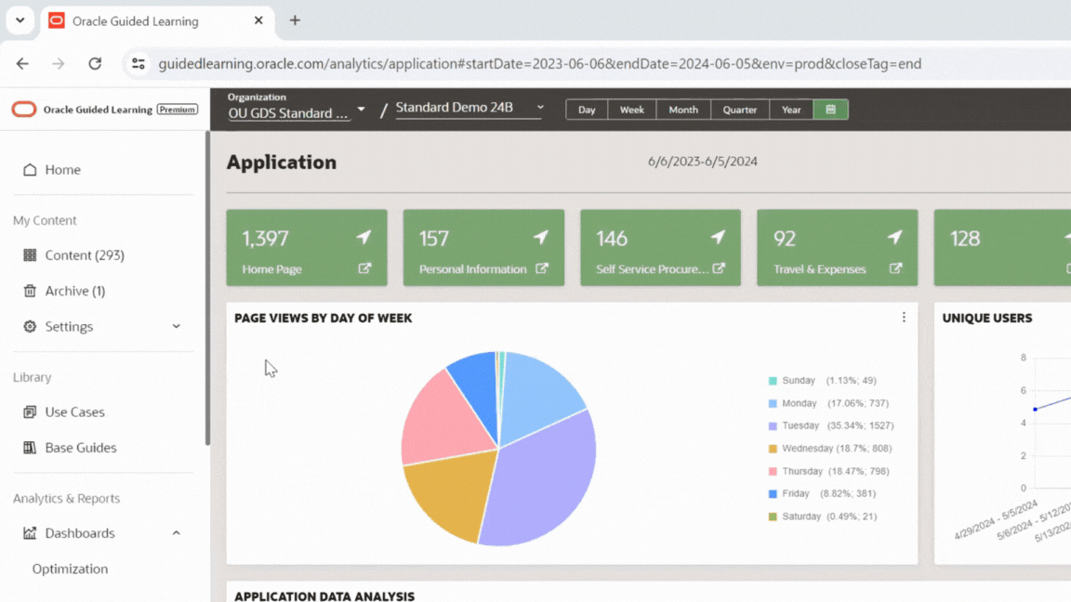This screenshot has height=602, width=1071.
Task: Click the browser address bar URL
Action: [x=539, y=64]
